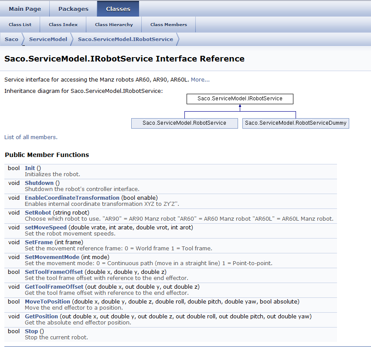Go to the Saco breadcrumb

click(x=11, y=39)
